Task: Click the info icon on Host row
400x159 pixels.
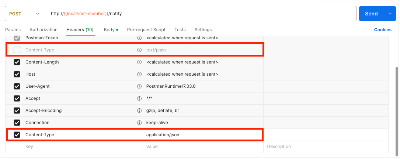Action: tap(139, 74)
